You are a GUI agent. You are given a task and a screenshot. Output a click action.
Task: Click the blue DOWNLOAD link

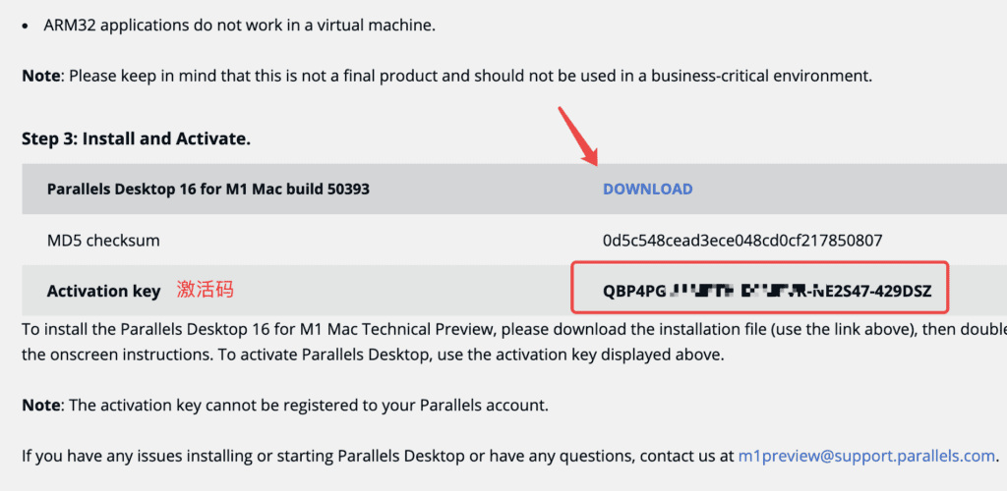coord(647,189)
